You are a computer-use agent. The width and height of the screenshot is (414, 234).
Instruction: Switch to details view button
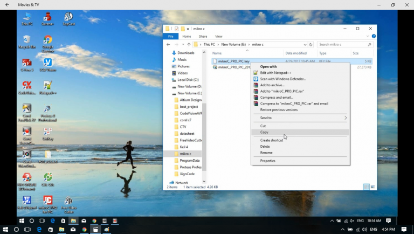(367, 187)
